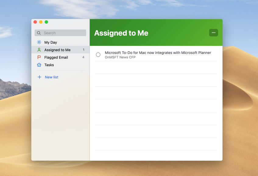Viewport: 258px width, 176px height.
Task: Maximize the window with the green button
Action: click(x=46, y=22)
